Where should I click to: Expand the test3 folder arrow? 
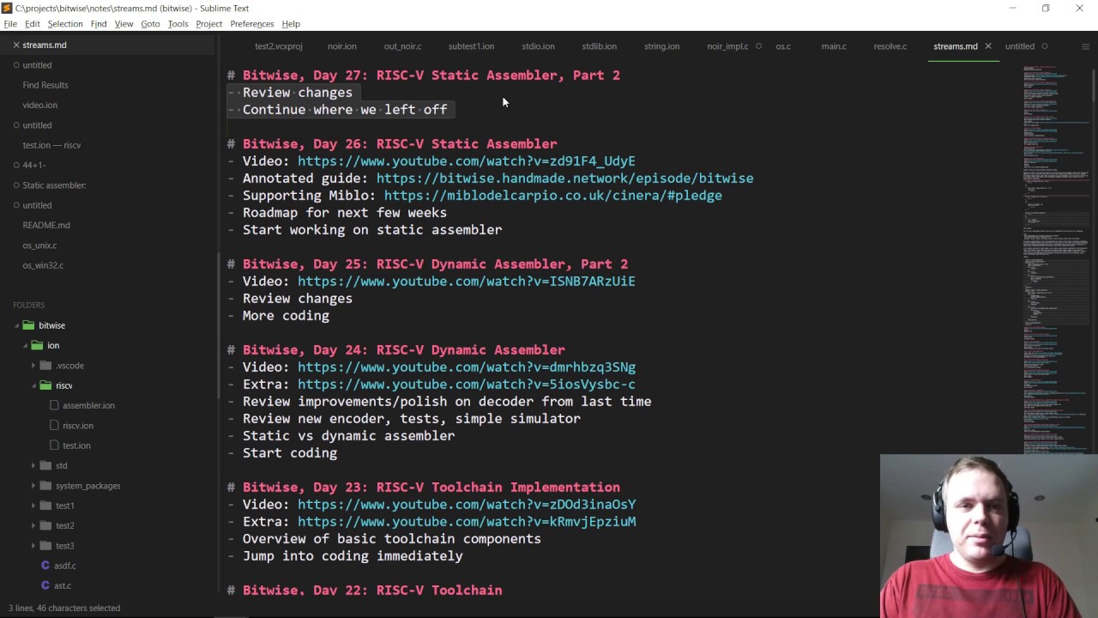pyautogui.click(x=33, y=546)
